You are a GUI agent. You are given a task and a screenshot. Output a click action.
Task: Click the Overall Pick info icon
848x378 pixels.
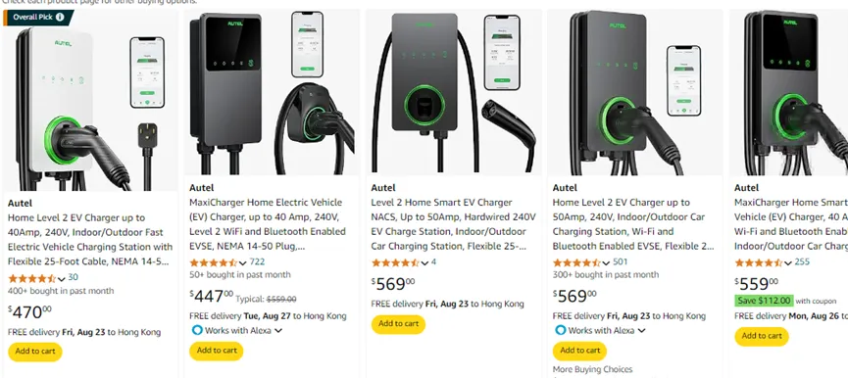pos(60,17)
